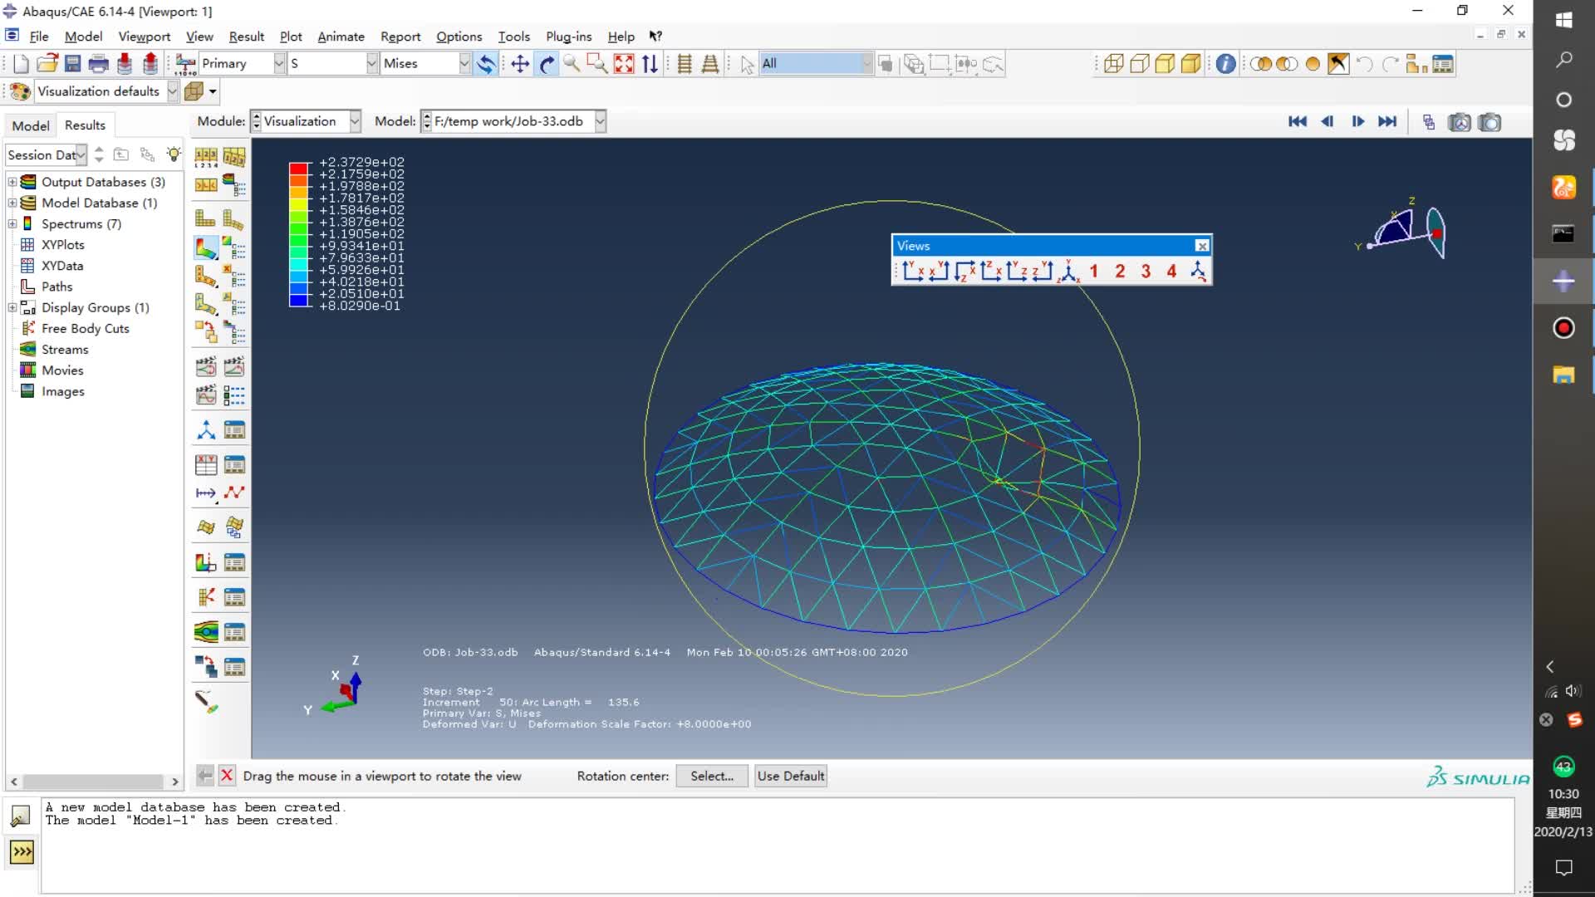Viewport: 1595px width, 897px height.
Task: Click the Save Model Database icon
Action: click(73, 64)
